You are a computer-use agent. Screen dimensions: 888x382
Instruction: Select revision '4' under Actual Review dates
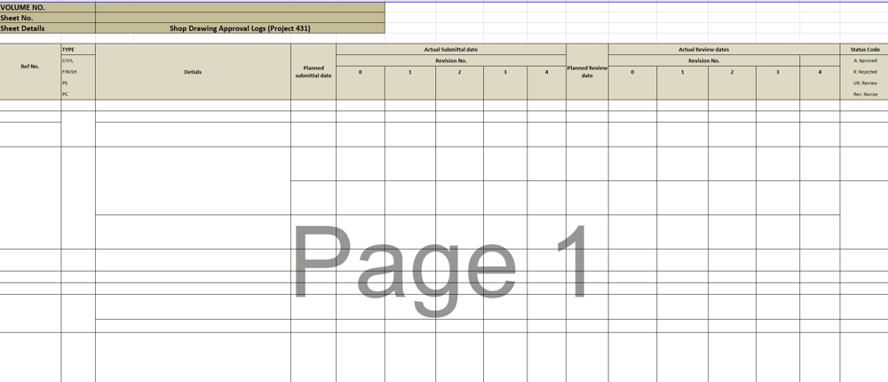pos(820,84)
